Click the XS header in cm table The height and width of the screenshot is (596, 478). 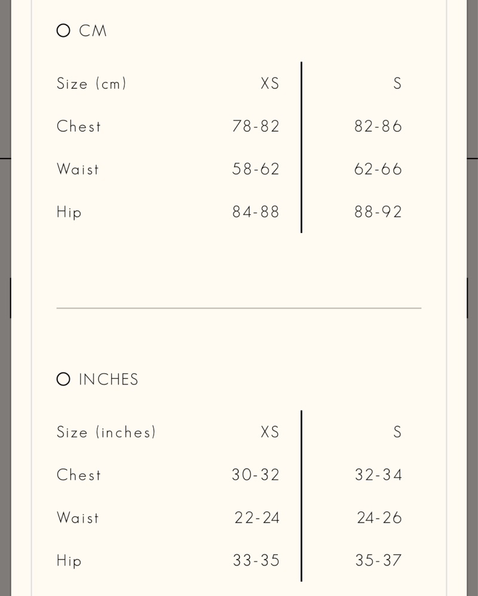point(270,83)
